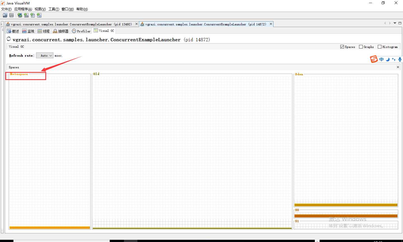Open the Refresh rate Auto dropdown
The width and height of the screenshot is (403, 242).
(x=45, y=55)
